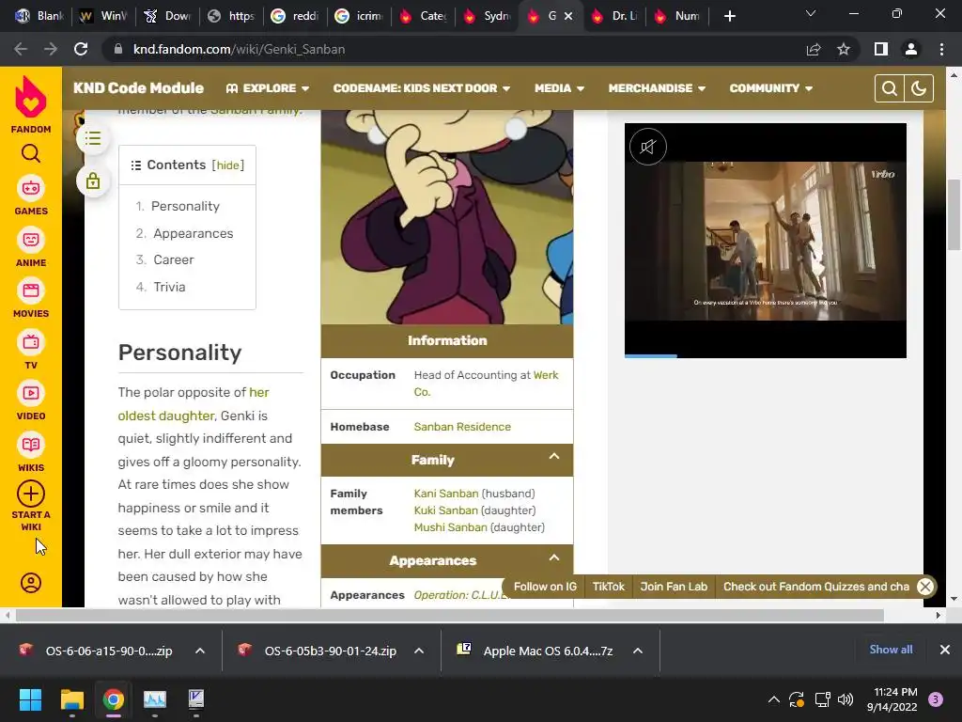
Task: Switch to the Num browser tab
Action: click(678, 16)
